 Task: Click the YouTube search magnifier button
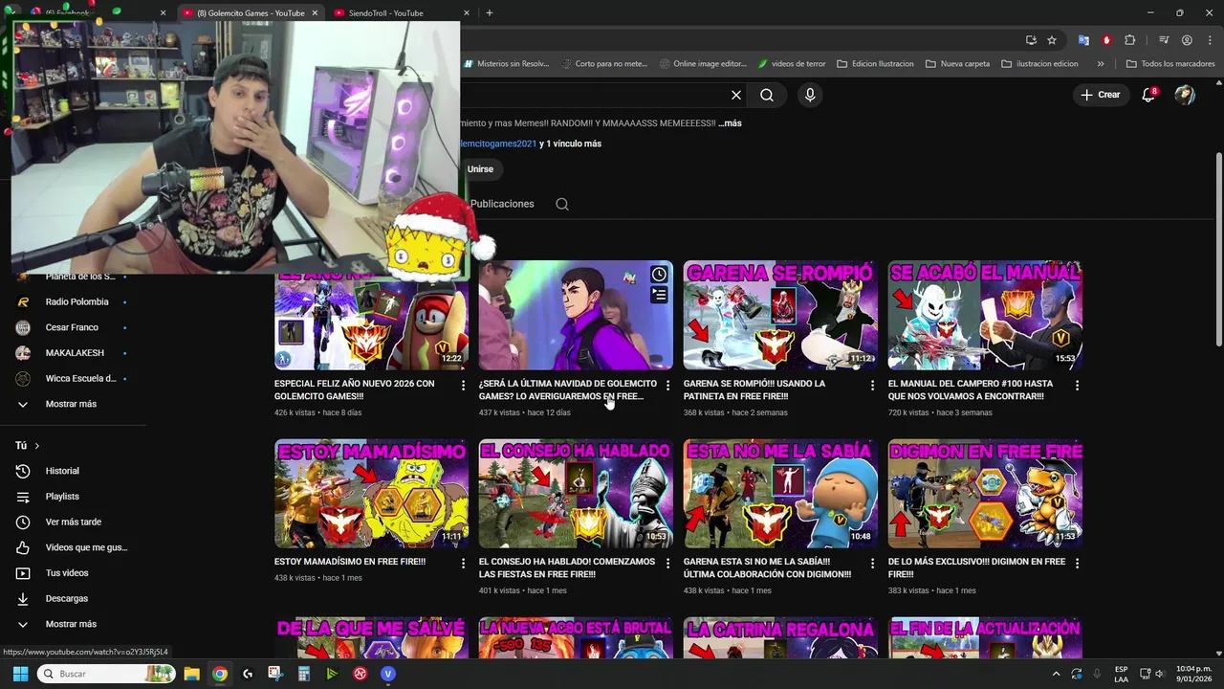(x=767, y=95)
